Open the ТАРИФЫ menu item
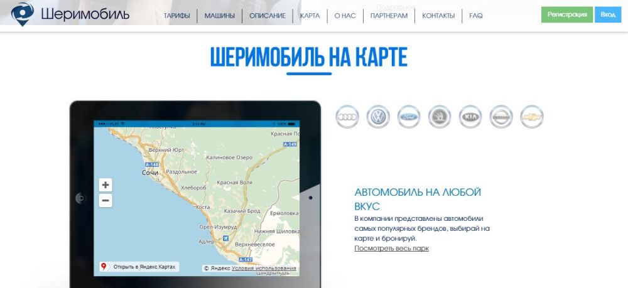 pos(176,16)
